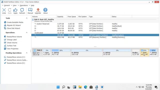160x90 pixels.
Task: Open the About question-mark icon
Action: coord(45,11)
